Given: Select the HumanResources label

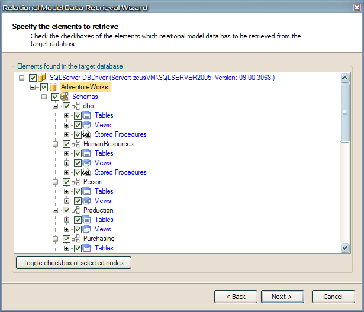Looking at the screenshot, I should click(x=108, y=144).
